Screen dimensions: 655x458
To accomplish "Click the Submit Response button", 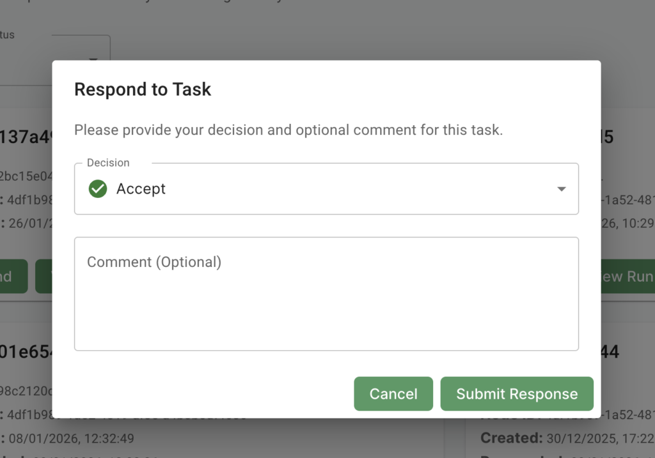I will pos(517,394).
